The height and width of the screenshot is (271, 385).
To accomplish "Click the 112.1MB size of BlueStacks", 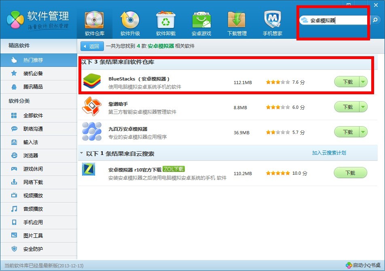I will (243, 83).
